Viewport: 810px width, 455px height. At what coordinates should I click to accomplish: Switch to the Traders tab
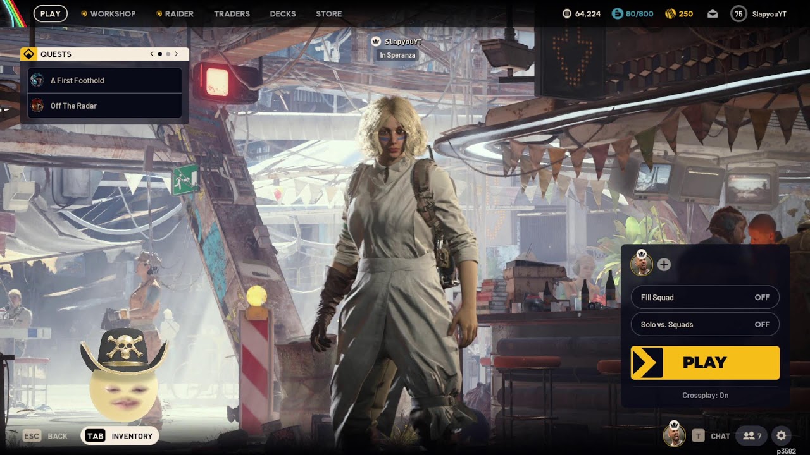(x=232, y=14)
